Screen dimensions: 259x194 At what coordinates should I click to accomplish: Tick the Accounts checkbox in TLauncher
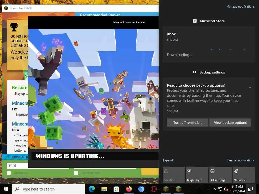[9, 173]
